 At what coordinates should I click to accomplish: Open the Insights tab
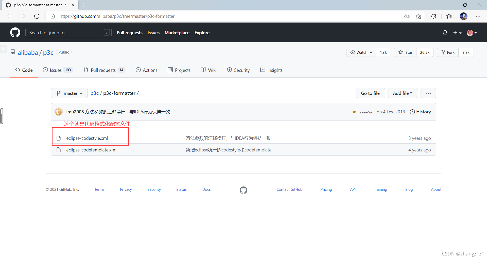coord(271,70)
